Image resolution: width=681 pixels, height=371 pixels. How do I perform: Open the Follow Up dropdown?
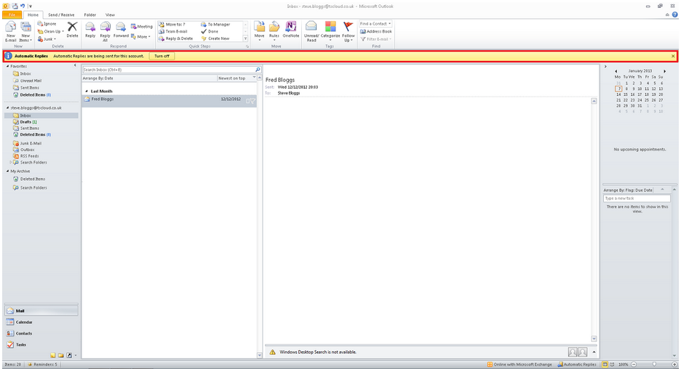349,32
